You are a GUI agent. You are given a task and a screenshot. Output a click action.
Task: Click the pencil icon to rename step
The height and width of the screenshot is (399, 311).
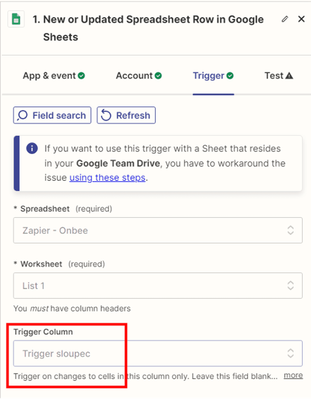285,19
